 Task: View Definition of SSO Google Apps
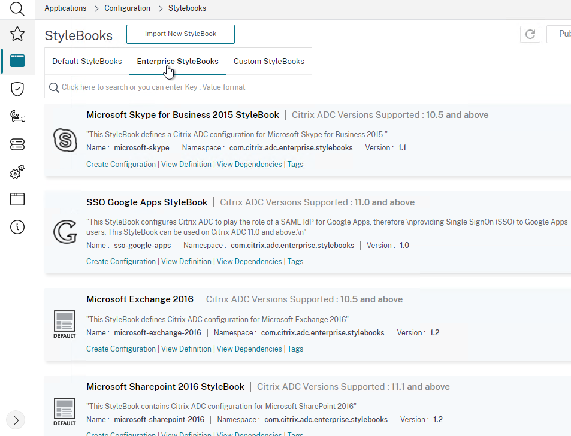coord(186,261)
